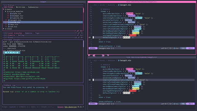Image resolution: width=197 pixels, height=111 pixels.
Task: Click the etc breadcrumb in top nvim pane
Action: (95, 5)
